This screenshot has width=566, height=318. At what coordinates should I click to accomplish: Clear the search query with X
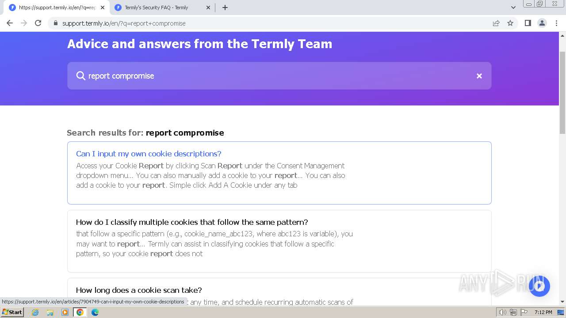(x=479, y=76)
